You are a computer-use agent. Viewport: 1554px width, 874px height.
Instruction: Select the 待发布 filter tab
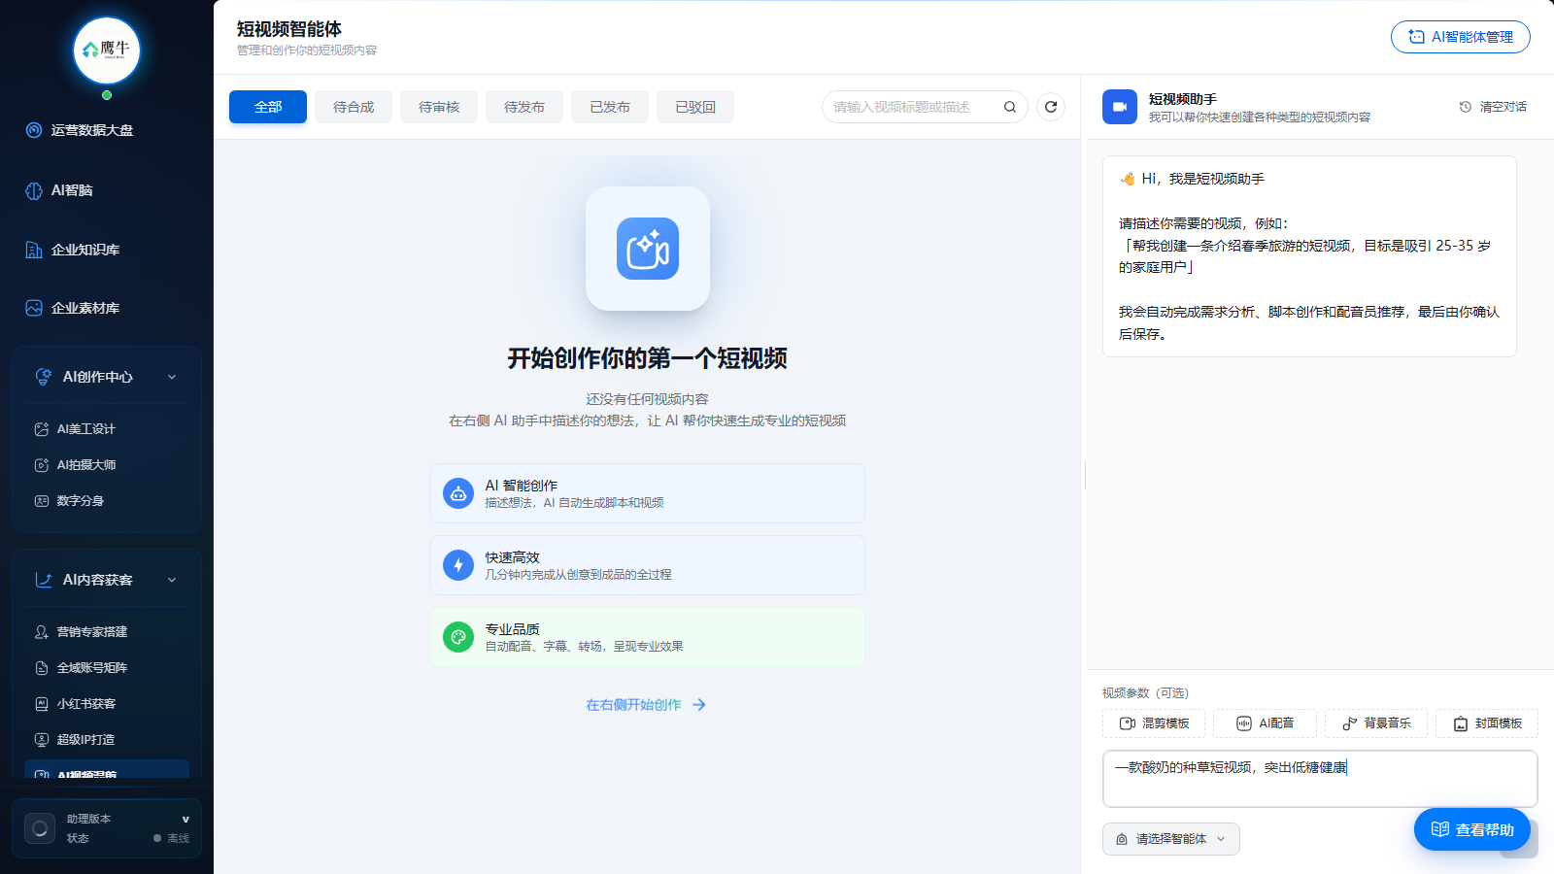pyautogui.click(x=524, y=107)
